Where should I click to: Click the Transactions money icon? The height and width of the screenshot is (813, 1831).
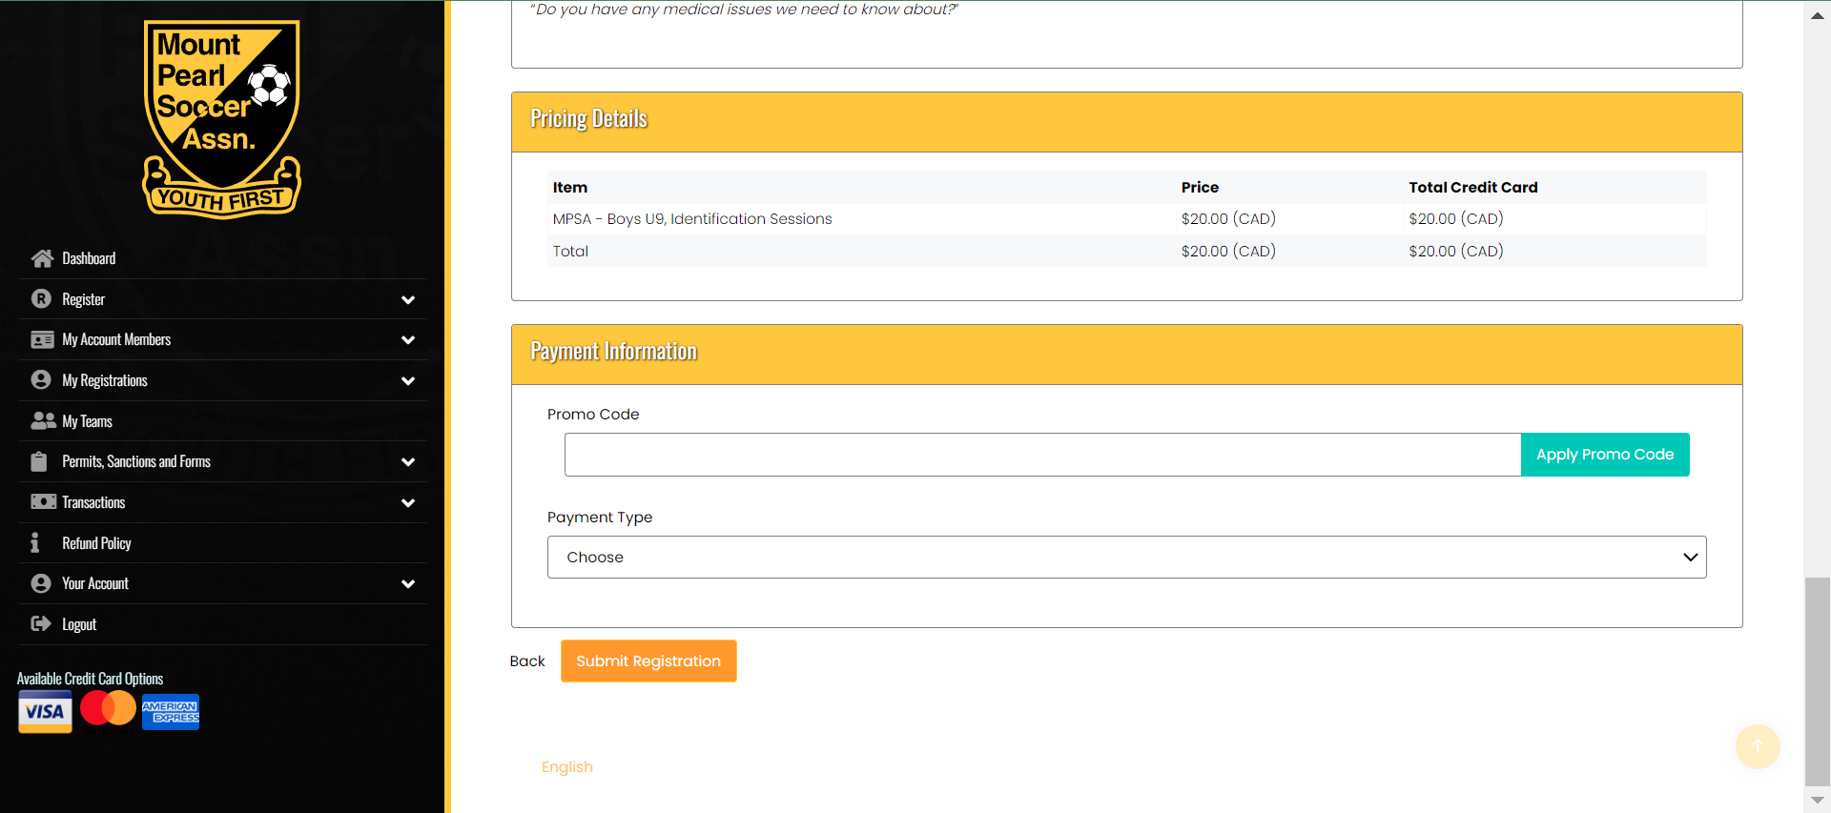(x=44, y=501)
